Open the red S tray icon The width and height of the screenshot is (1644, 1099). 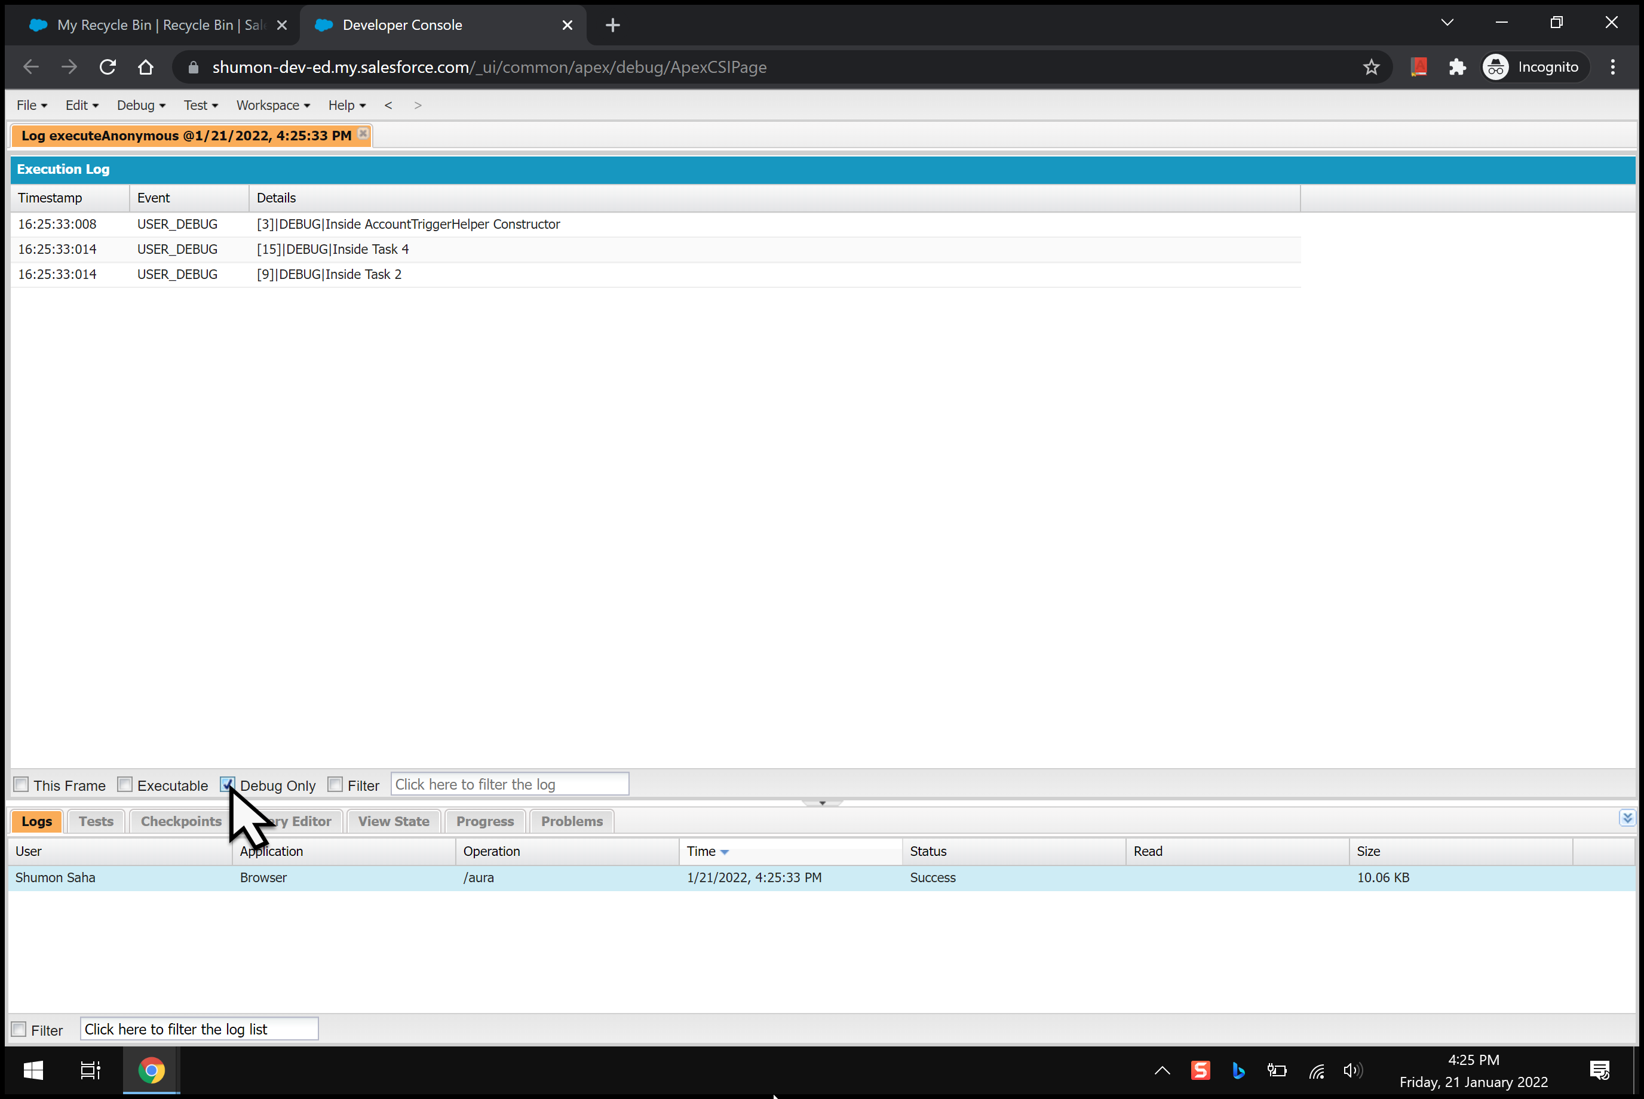coord(1200,1070)
